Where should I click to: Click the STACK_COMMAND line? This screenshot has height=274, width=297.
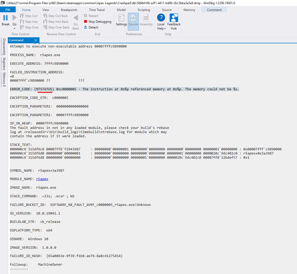pyautogui.click(x=42, y=196)
